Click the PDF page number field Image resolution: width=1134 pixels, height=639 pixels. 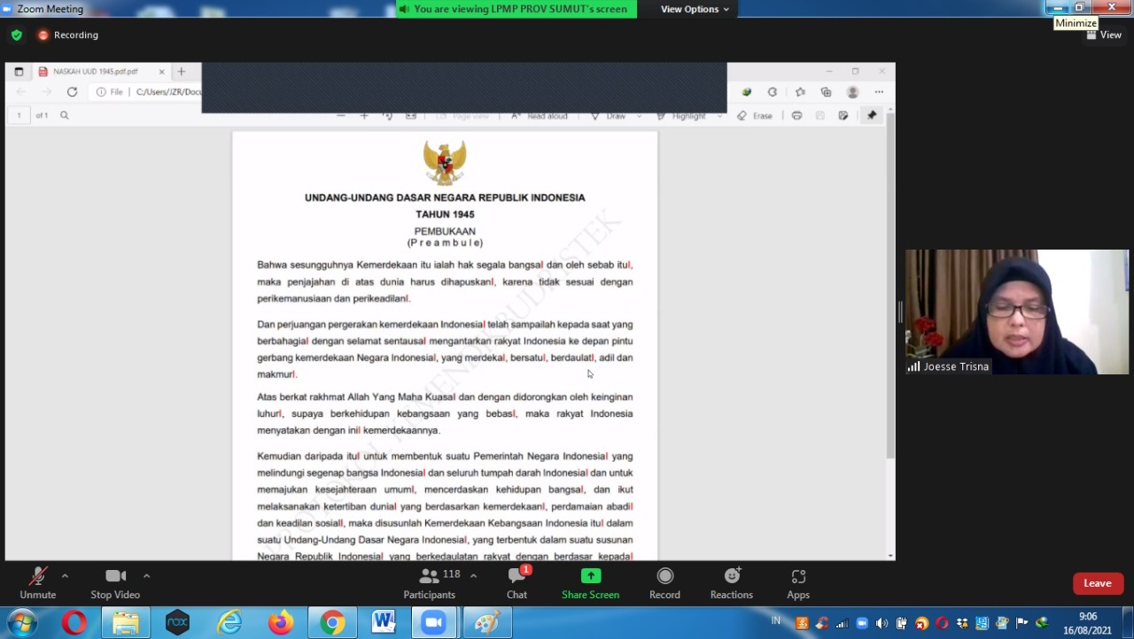coord(19,115)
